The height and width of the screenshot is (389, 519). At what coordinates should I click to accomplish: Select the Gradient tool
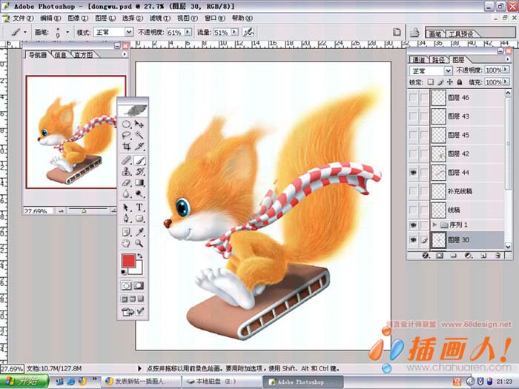139,182
